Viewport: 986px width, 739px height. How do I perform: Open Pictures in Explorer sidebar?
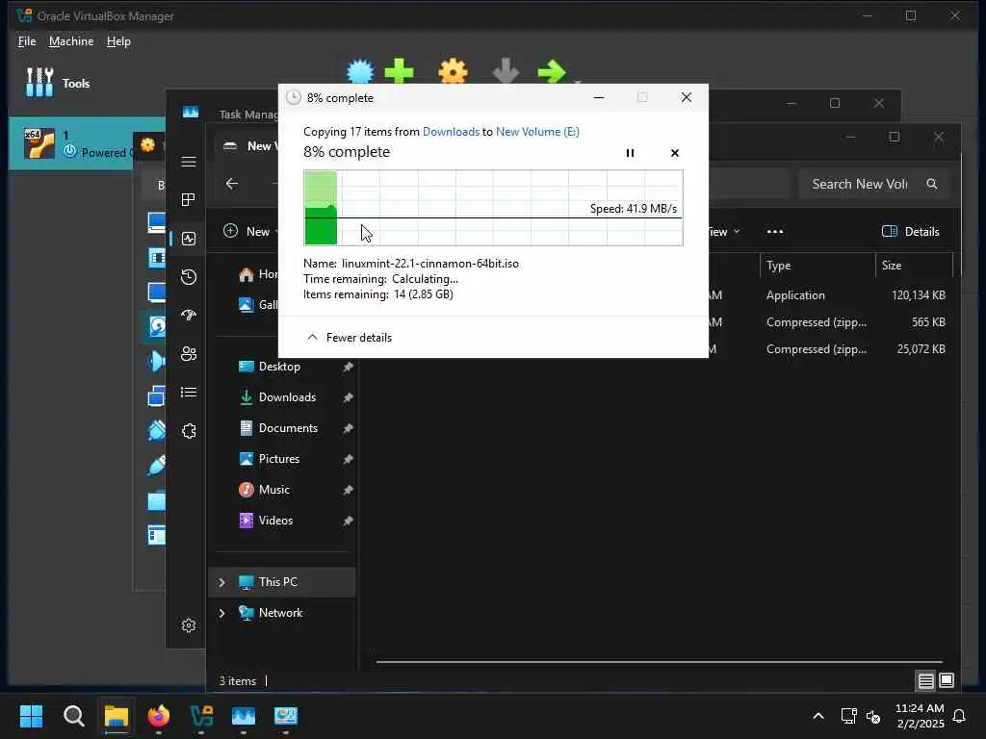[x=279, y=459]
